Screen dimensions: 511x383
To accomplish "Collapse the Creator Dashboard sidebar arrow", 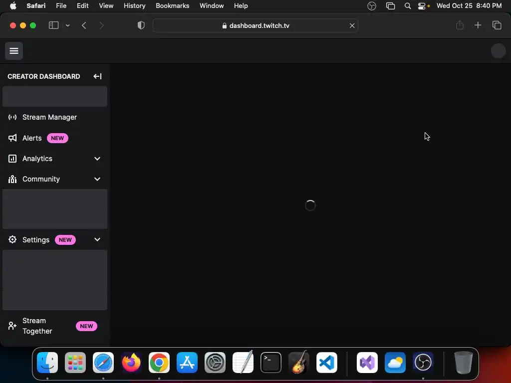I will tap(97, 76).
